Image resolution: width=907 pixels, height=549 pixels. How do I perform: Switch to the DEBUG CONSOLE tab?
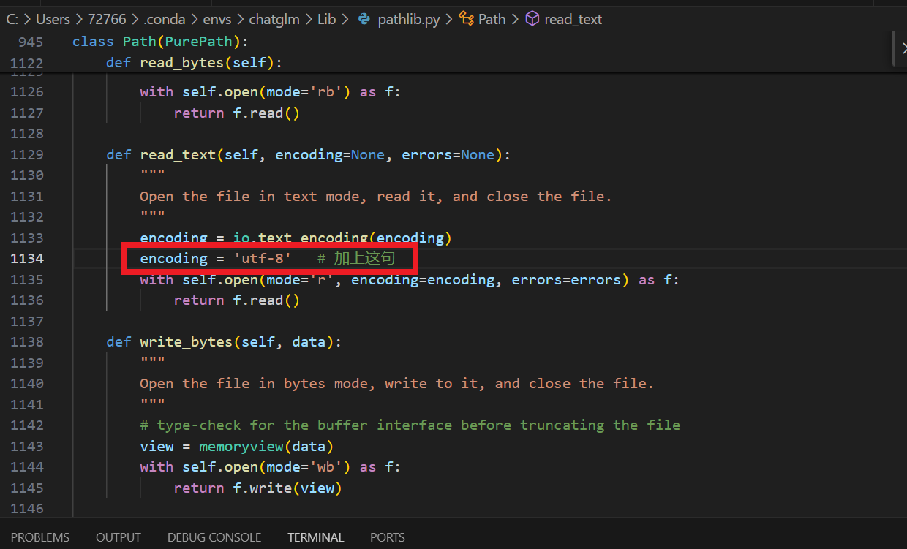tap(214, 537)
